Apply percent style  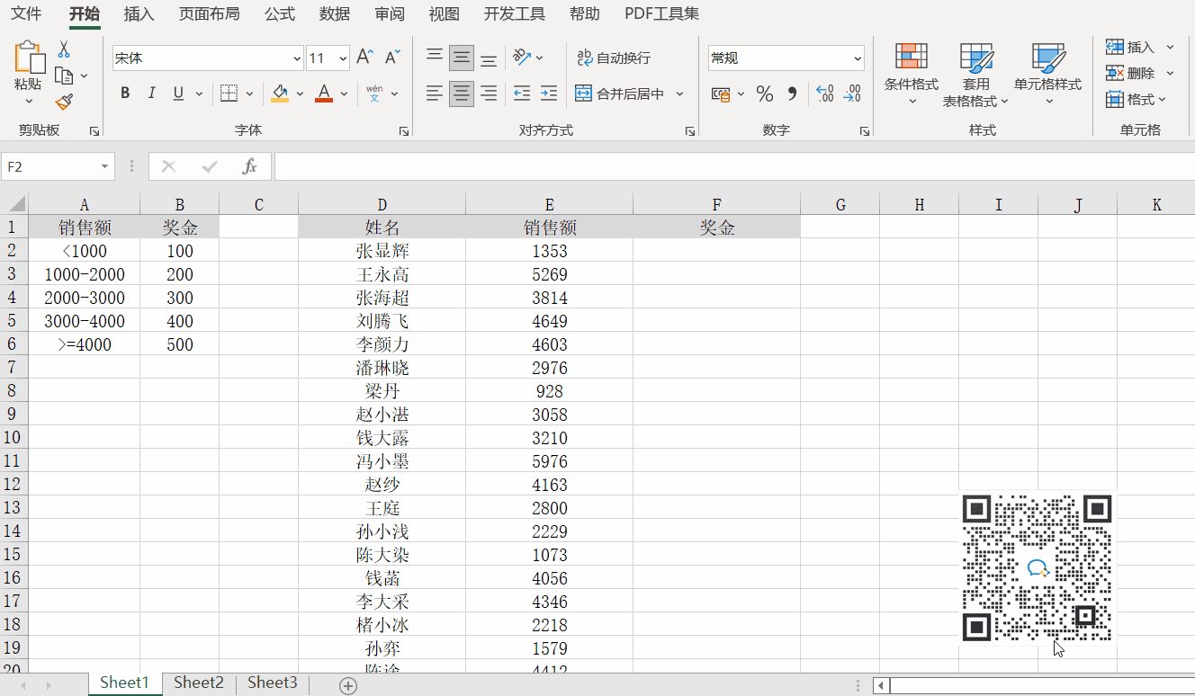pyautogui.click(x=765, y=94)
